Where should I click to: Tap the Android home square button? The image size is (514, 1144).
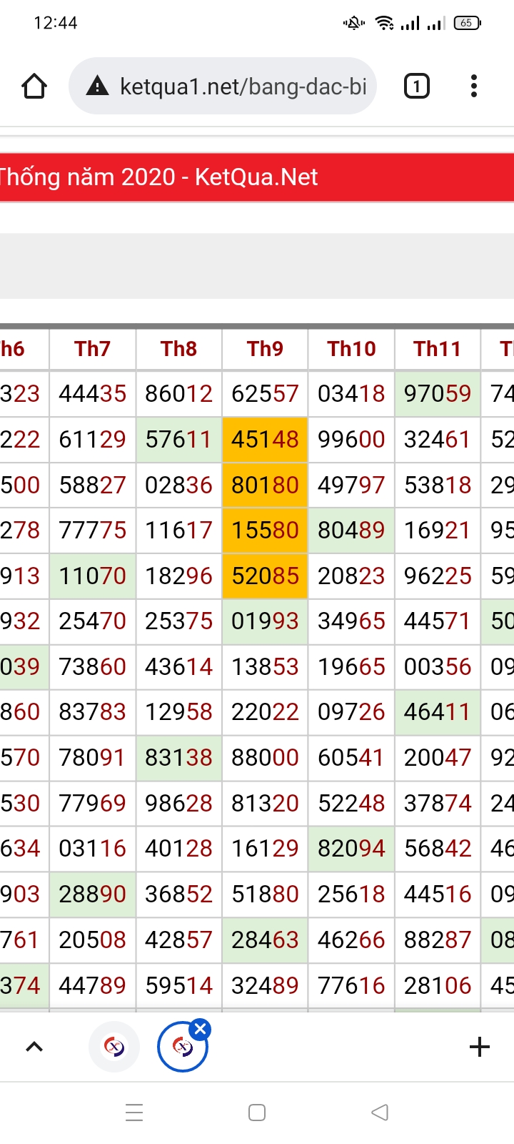click(257, 1113)
